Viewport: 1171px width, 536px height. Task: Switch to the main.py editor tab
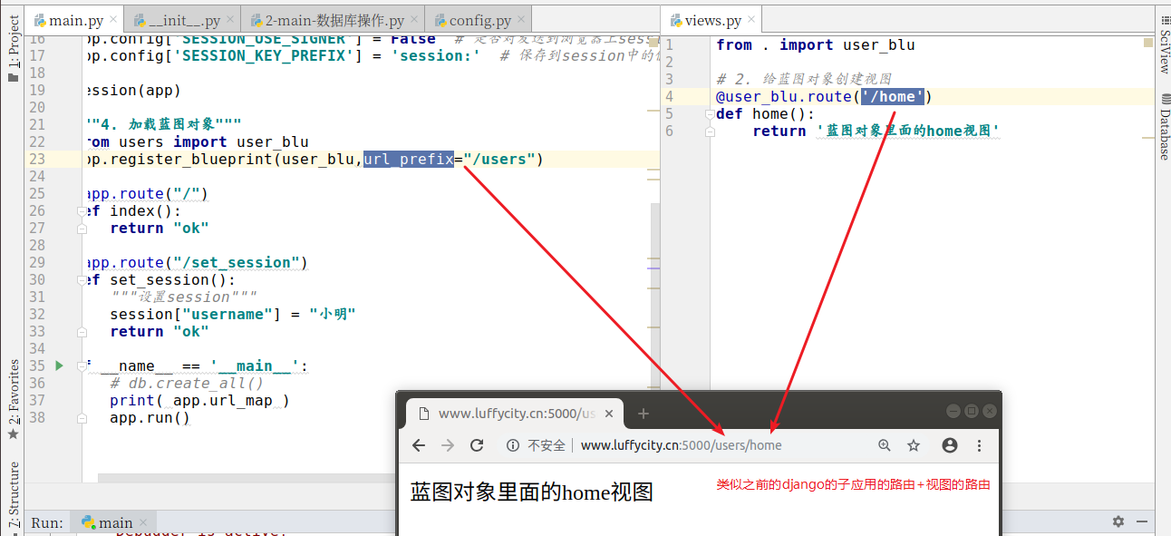coord(73,20)
